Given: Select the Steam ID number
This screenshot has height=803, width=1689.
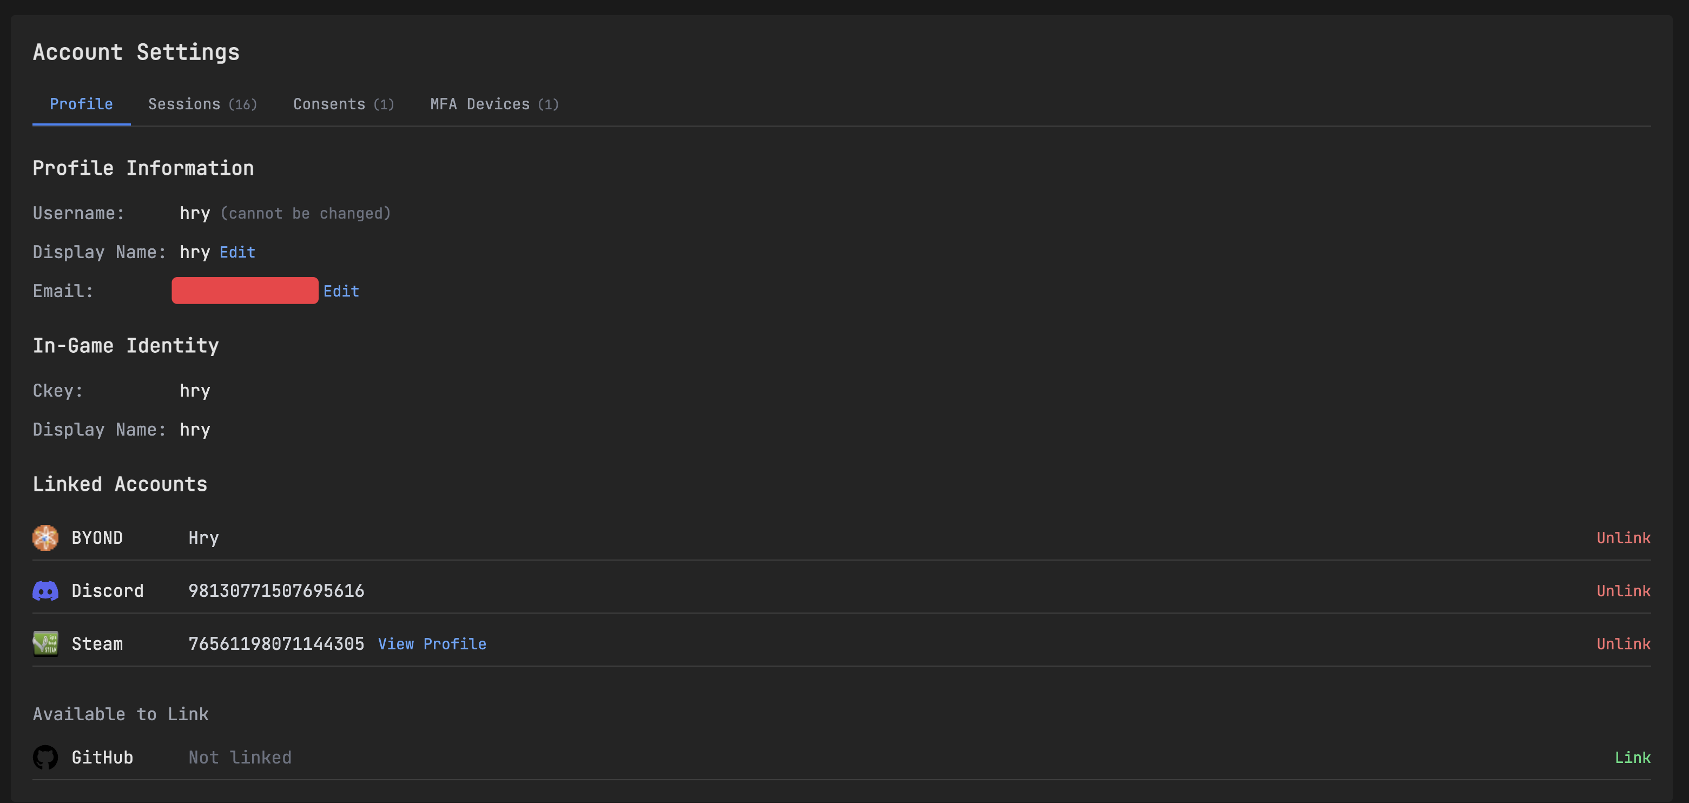Looking at the screenshot, I should (x=276, y=644).
